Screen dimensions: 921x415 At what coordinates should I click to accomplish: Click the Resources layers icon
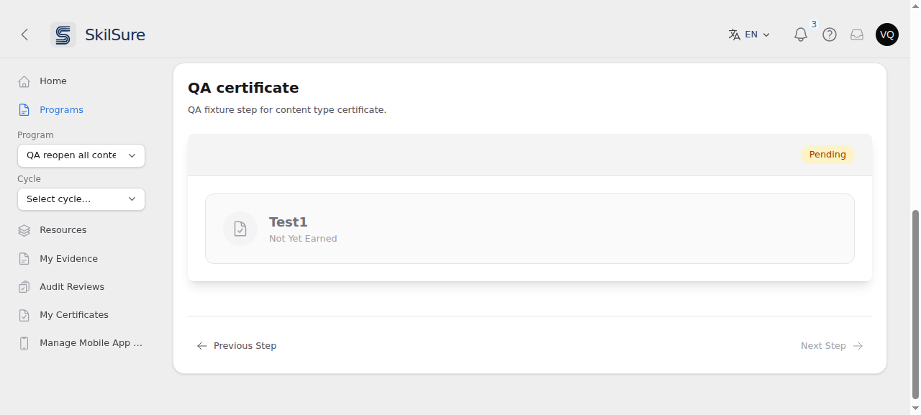pyautogui.click(x=24, y=230)
